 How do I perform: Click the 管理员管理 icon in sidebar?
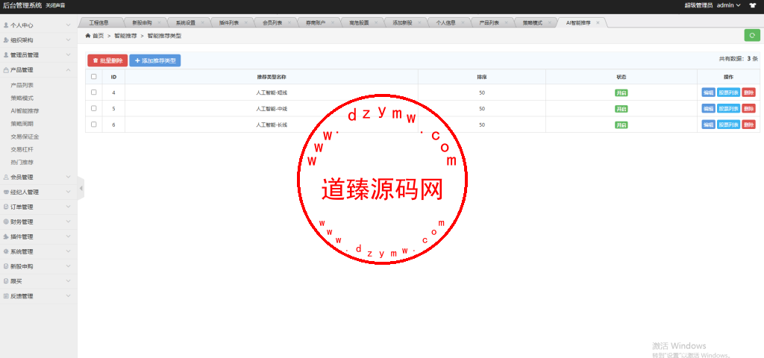pyautogui.click(x=6, y=55)
